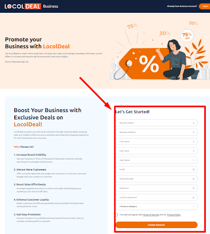Click location pin icon in Business Address field
This screenshot has width=210, height=234.
coord(193,132)
